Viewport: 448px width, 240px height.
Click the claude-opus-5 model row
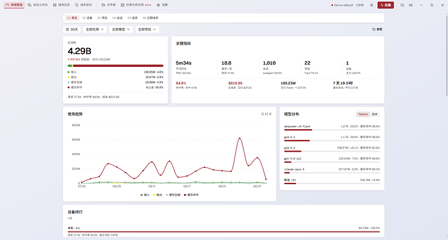332,171
